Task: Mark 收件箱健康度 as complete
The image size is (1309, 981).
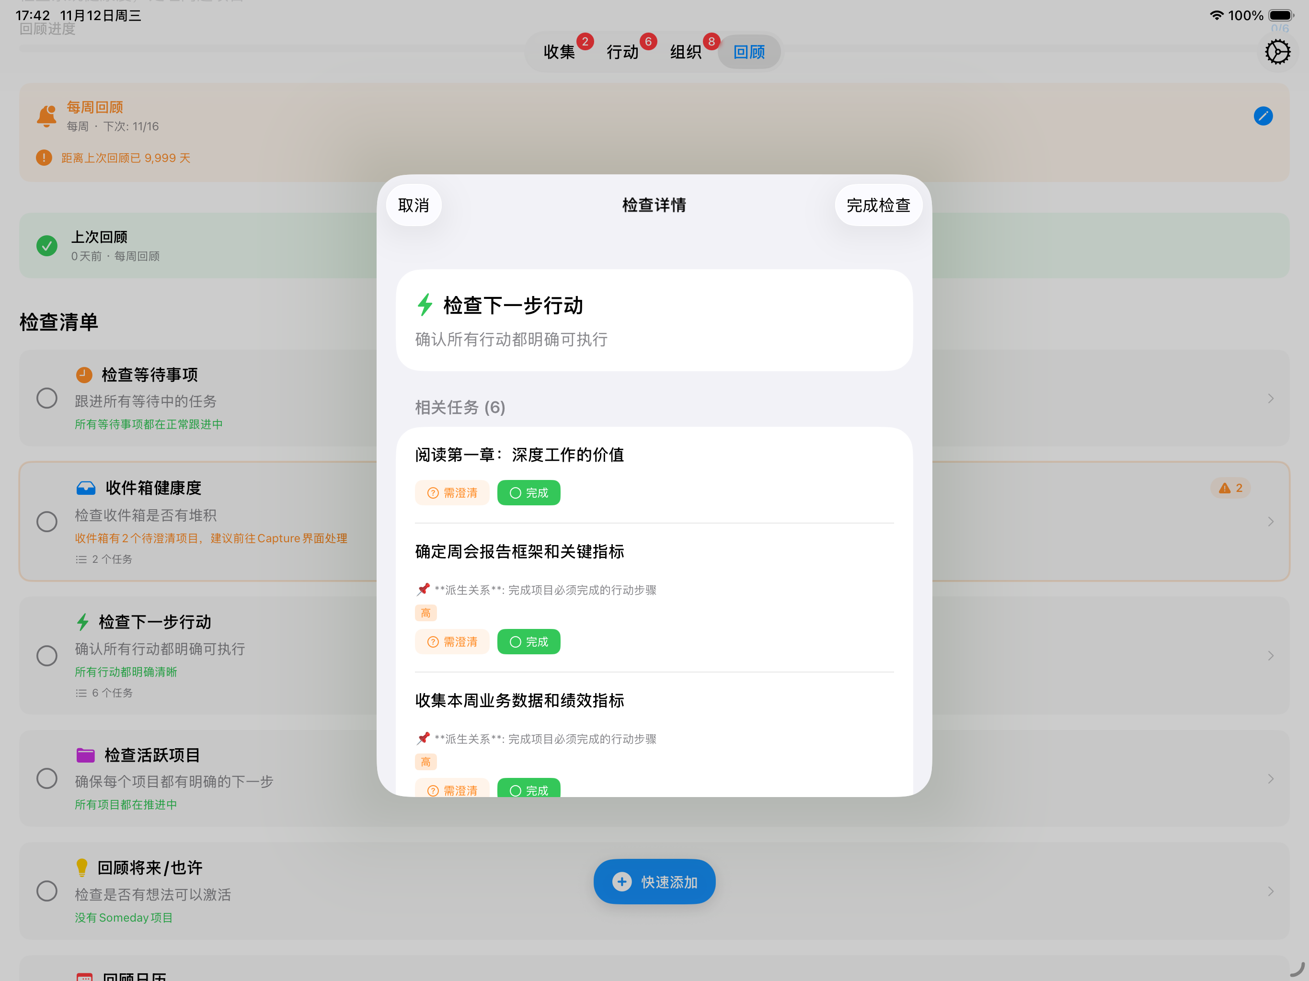Action: [47, 521]
